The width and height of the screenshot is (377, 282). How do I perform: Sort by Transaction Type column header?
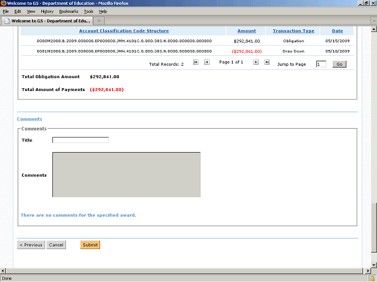(293, 31)
